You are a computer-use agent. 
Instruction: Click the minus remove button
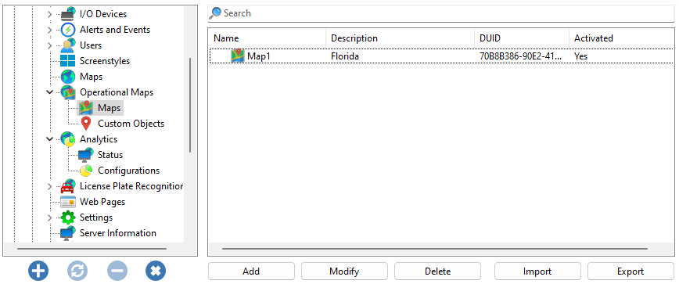coord(117,271)
